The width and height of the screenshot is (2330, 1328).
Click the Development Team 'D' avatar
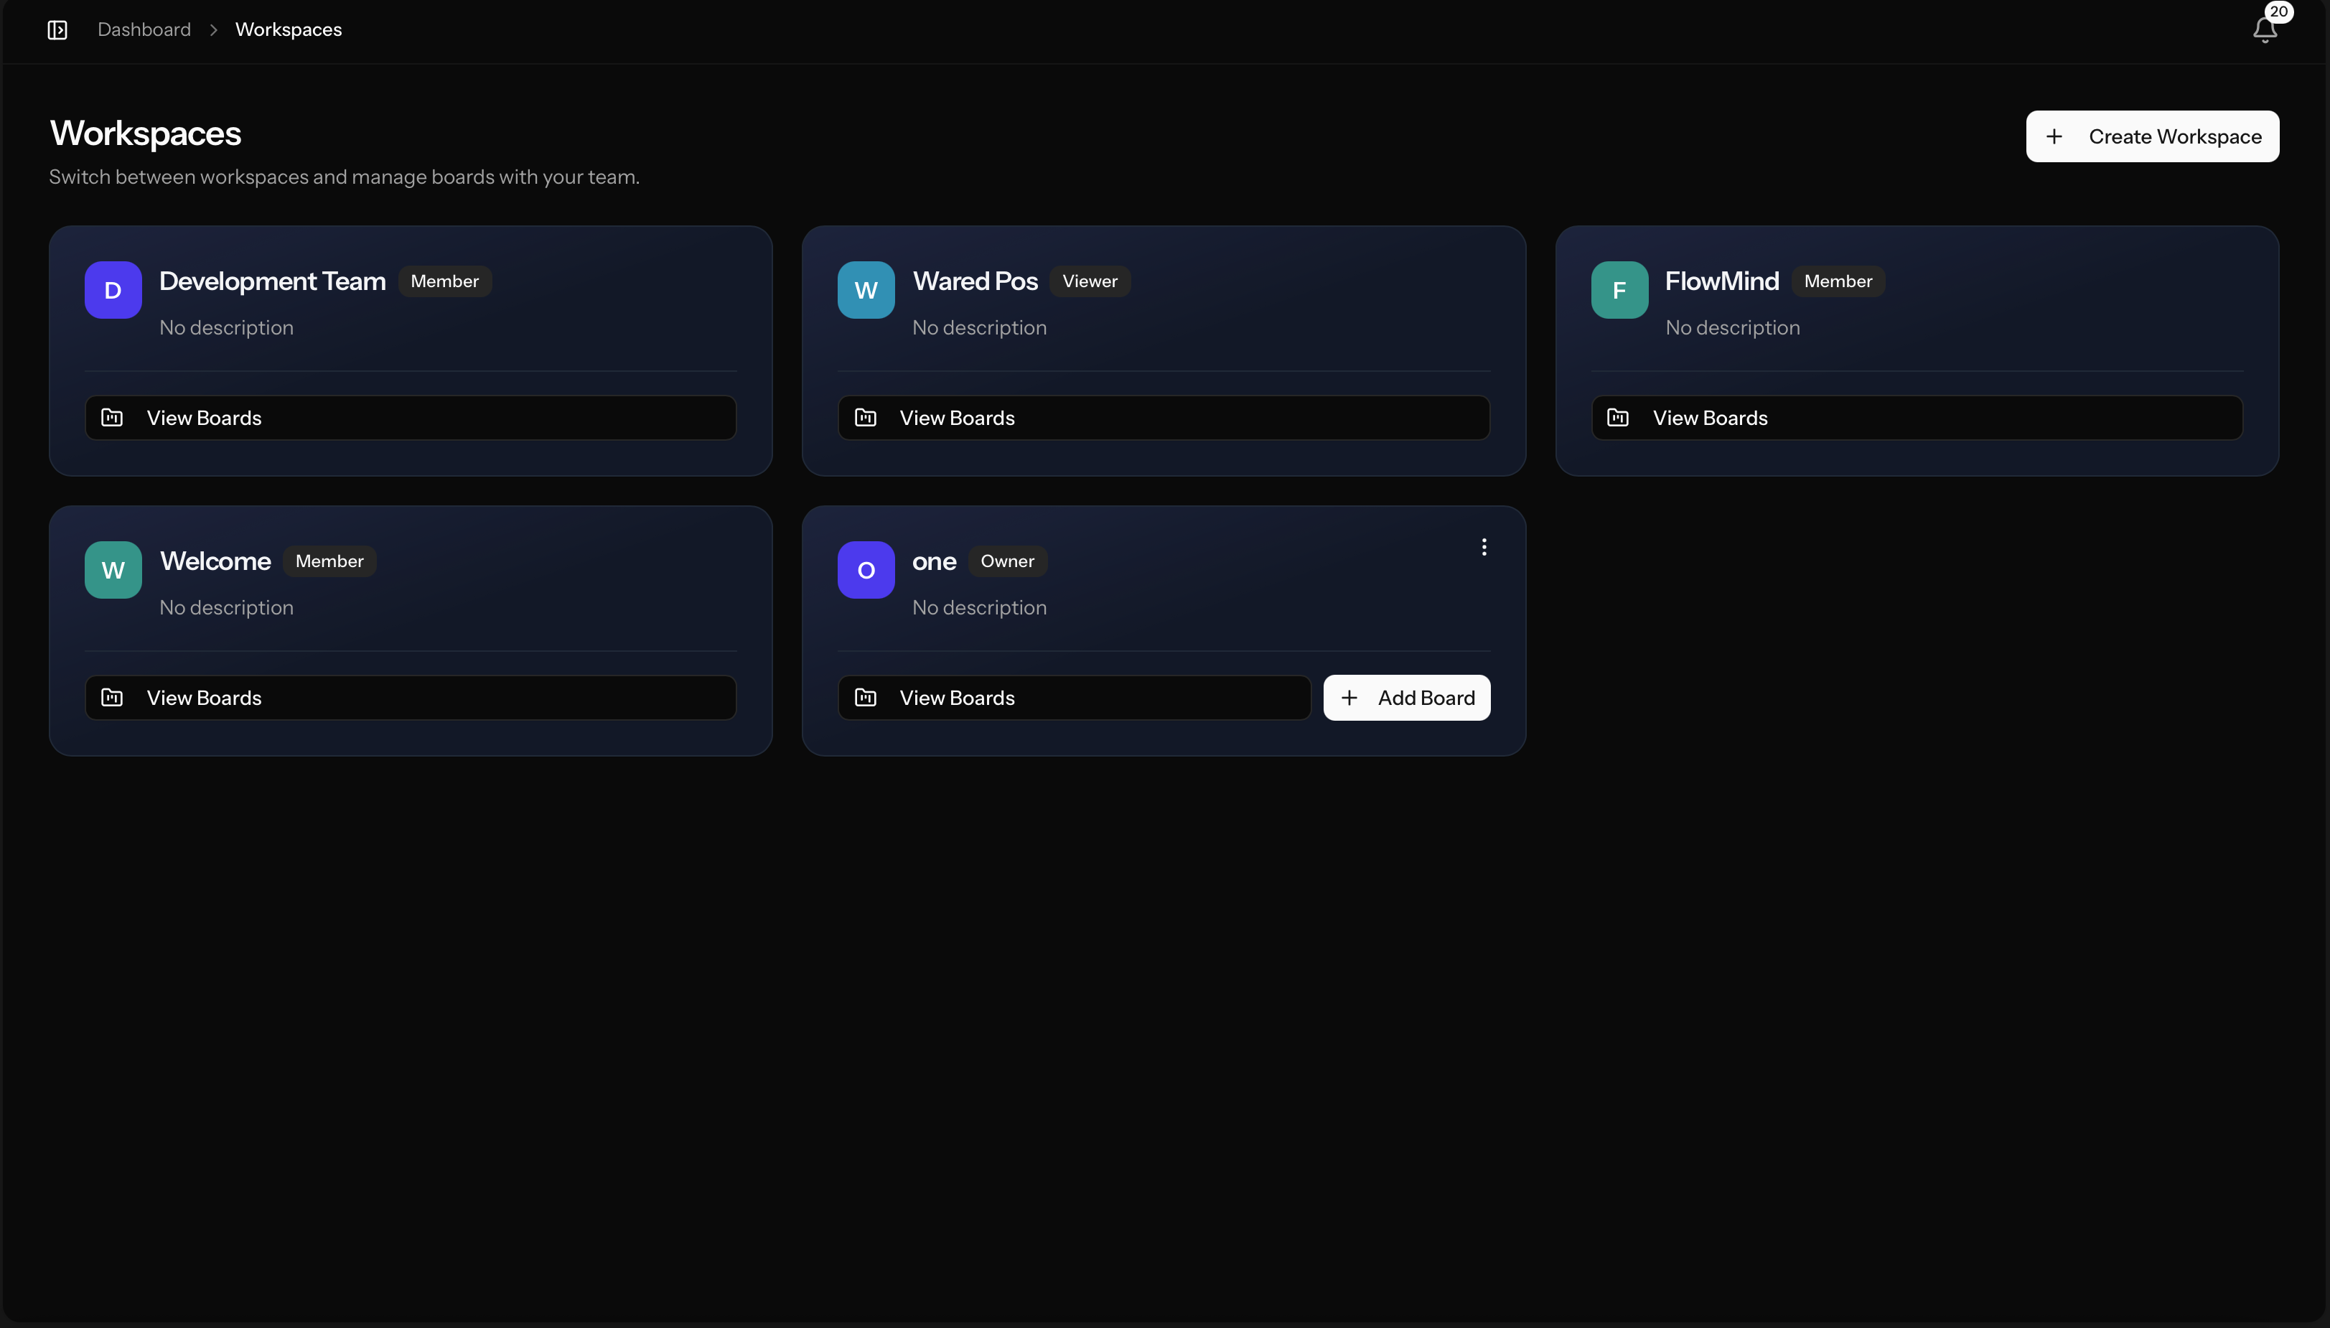[113, 290]
